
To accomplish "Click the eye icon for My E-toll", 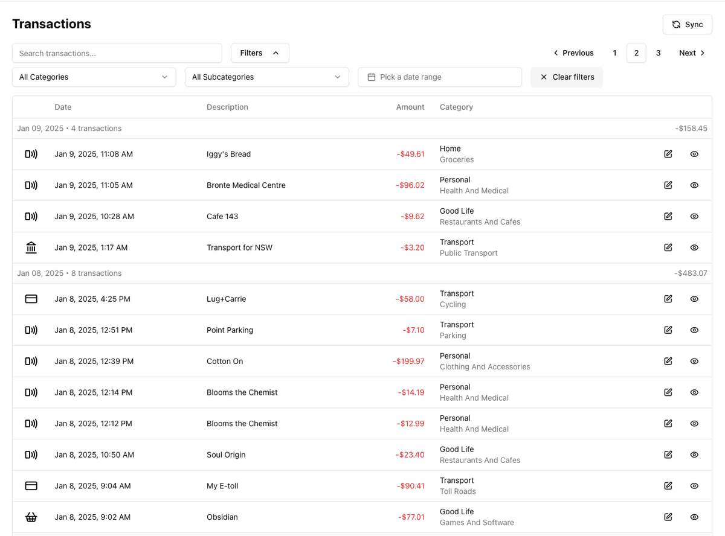I will coord(694,486).
